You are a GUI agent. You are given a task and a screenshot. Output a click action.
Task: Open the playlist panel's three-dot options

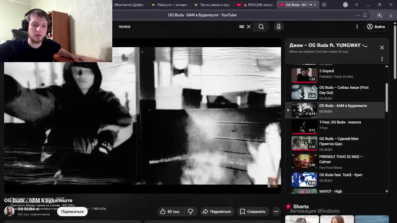click(382, 59)
